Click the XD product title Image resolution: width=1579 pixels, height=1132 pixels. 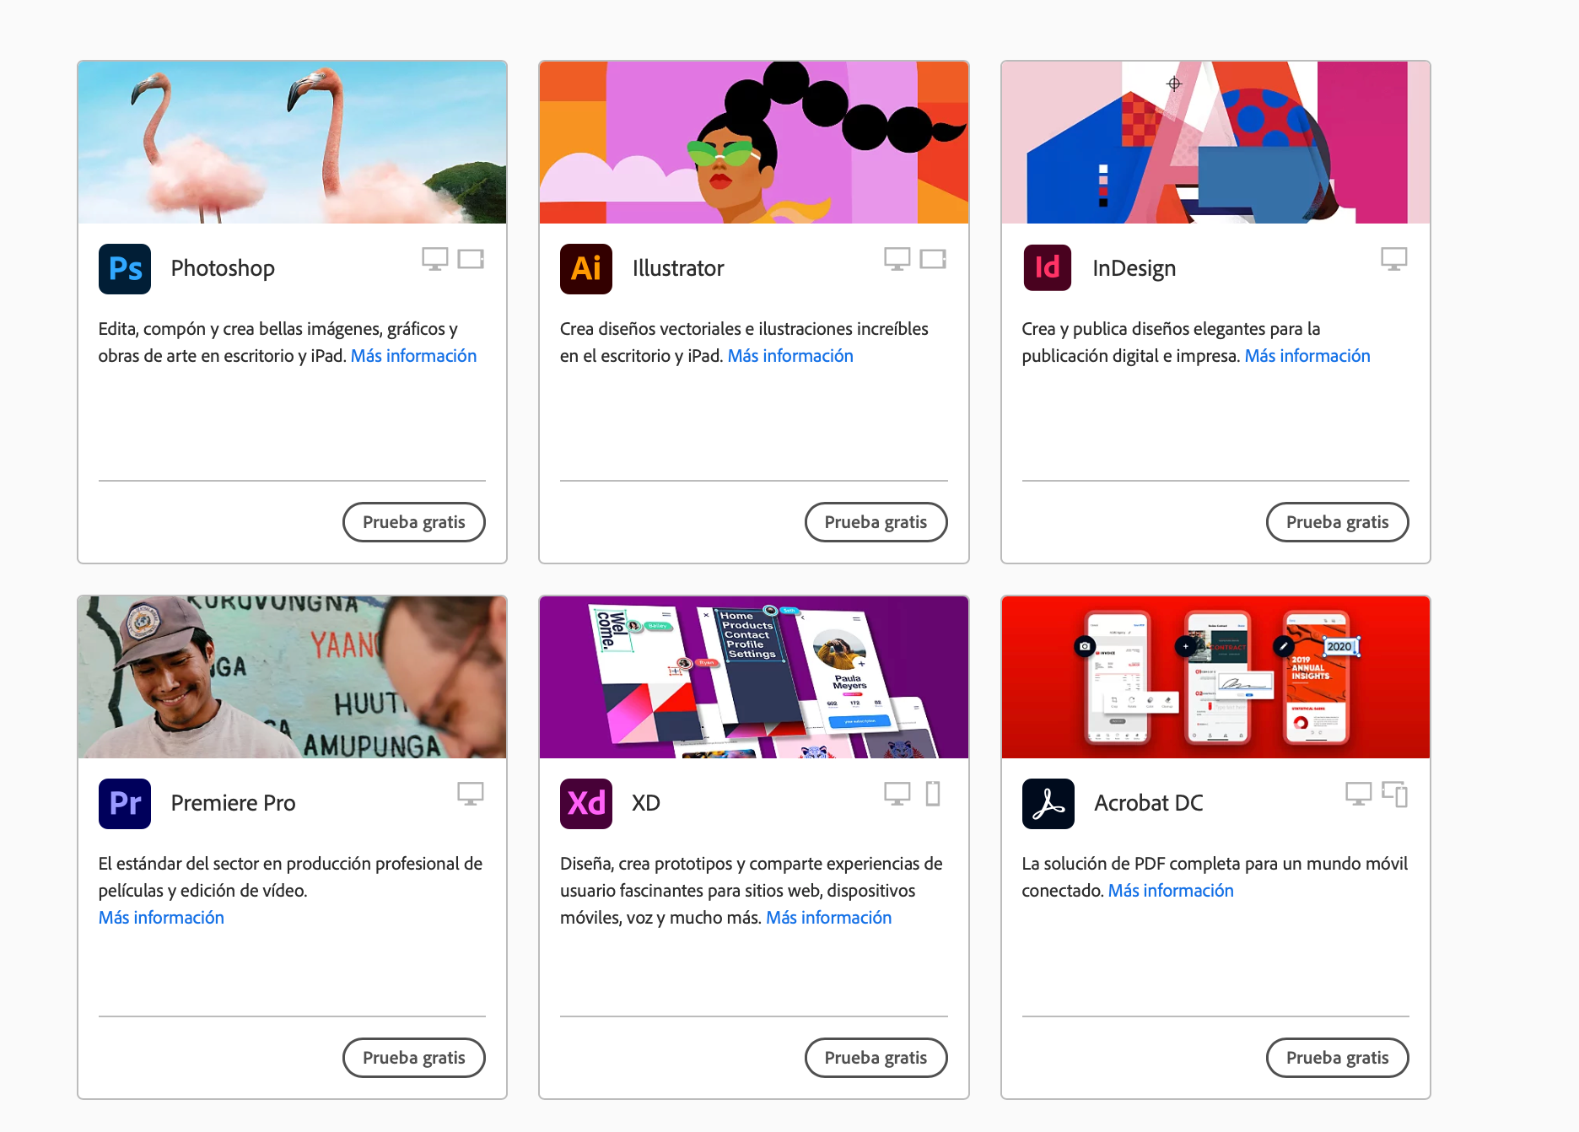click(646, 803)
